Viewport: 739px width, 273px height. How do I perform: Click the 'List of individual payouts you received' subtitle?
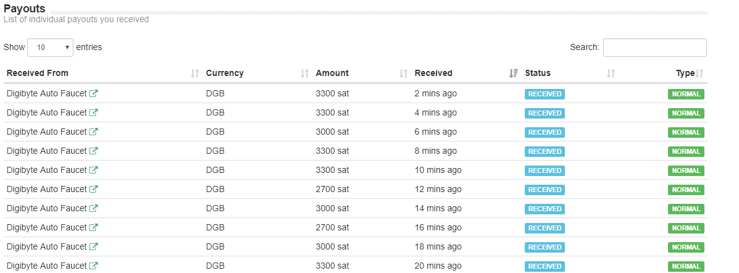[76, 19]
